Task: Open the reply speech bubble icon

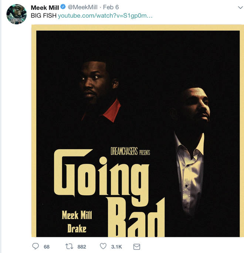Action: click(35, 246)
